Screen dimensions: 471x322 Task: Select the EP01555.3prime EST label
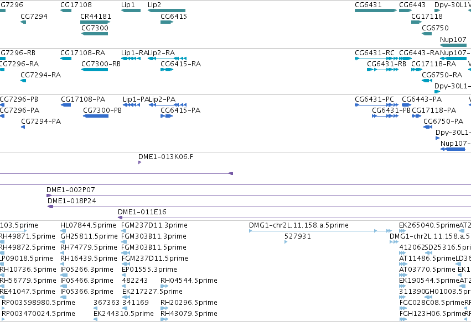(x=149, y=270)
